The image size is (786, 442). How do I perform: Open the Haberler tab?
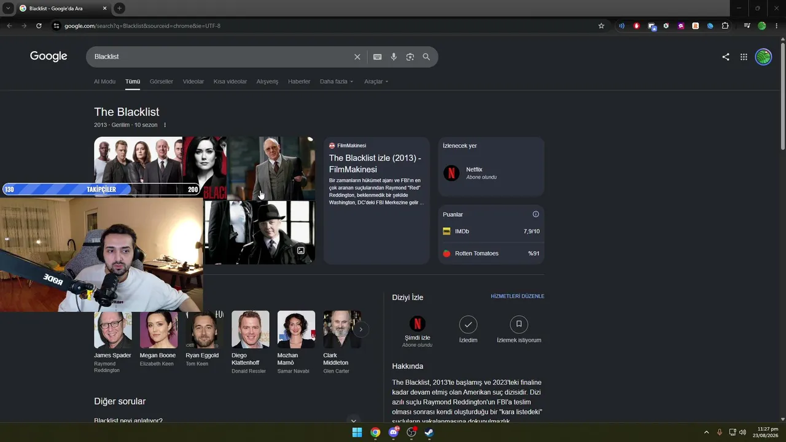[x=299, y=82]
